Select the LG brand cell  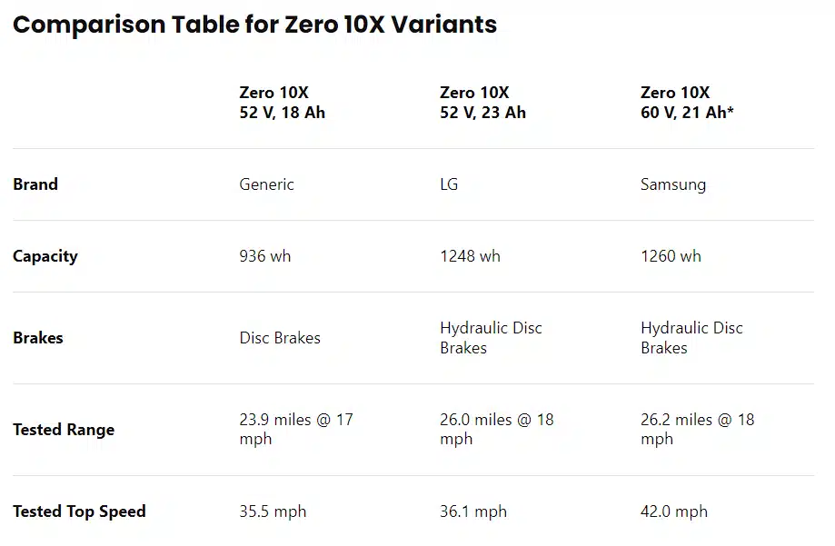pos(449,184)
